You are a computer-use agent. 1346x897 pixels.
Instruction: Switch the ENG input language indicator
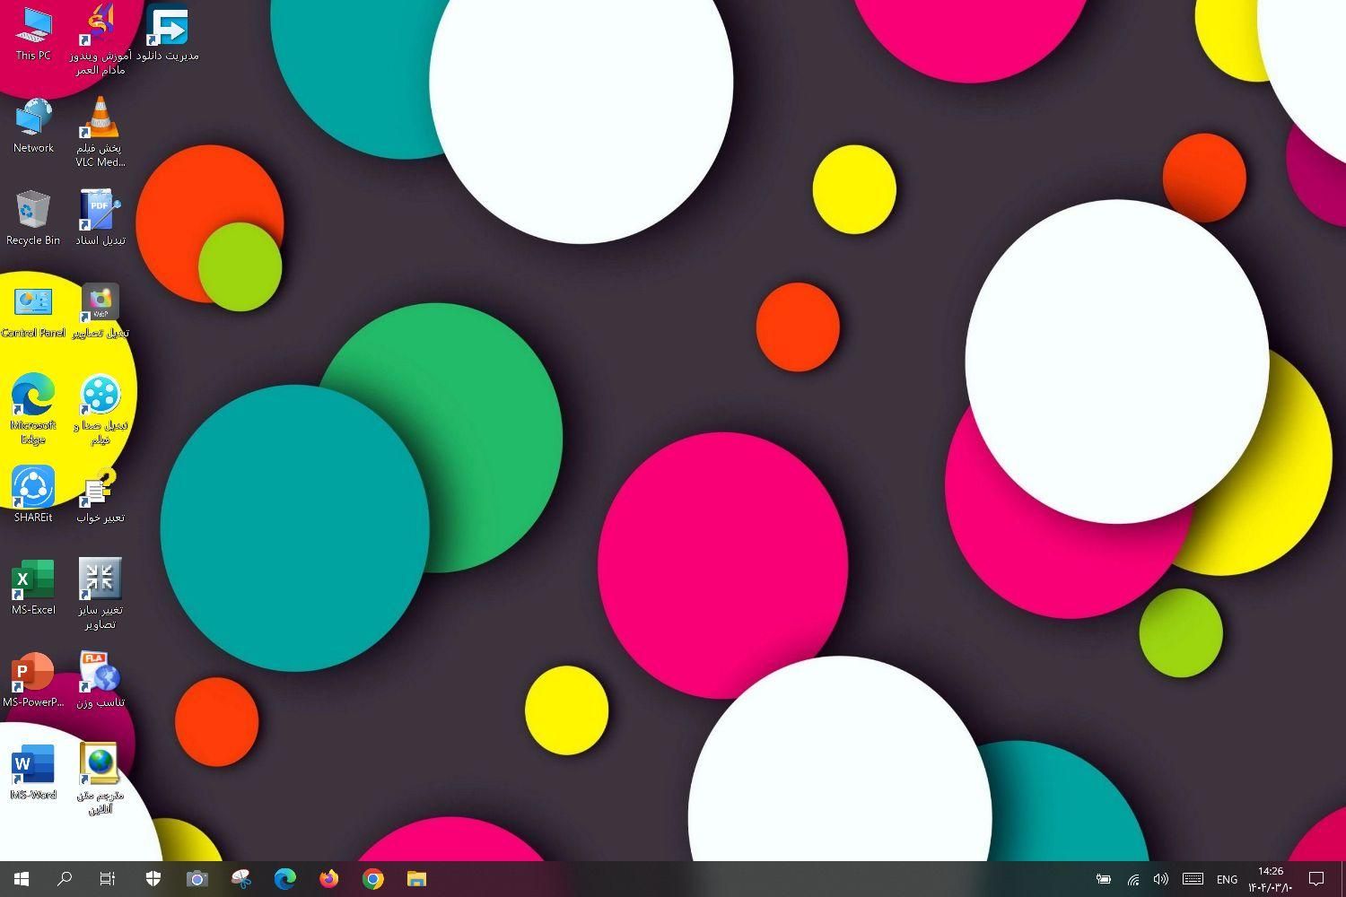pyautogui.click(x=1227, y=880)
